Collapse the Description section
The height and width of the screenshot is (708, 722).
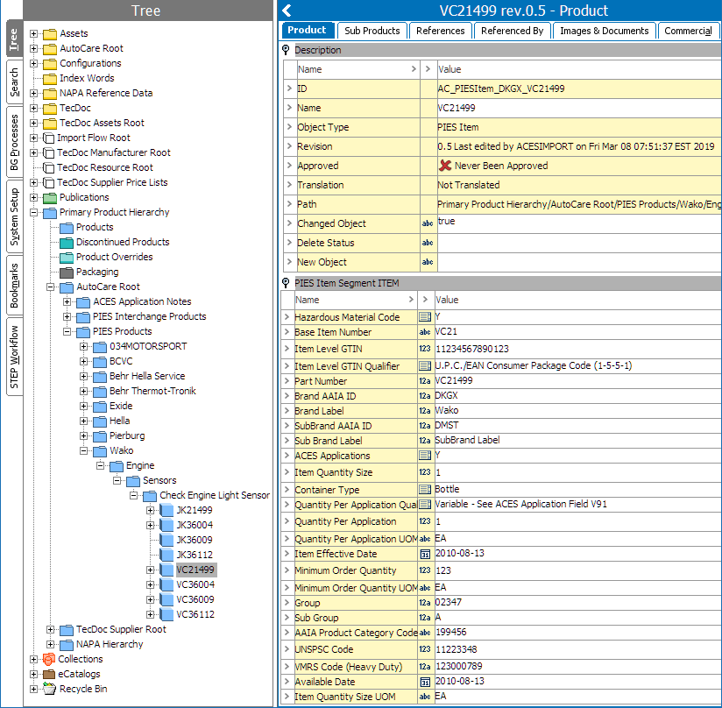point(287,50)
